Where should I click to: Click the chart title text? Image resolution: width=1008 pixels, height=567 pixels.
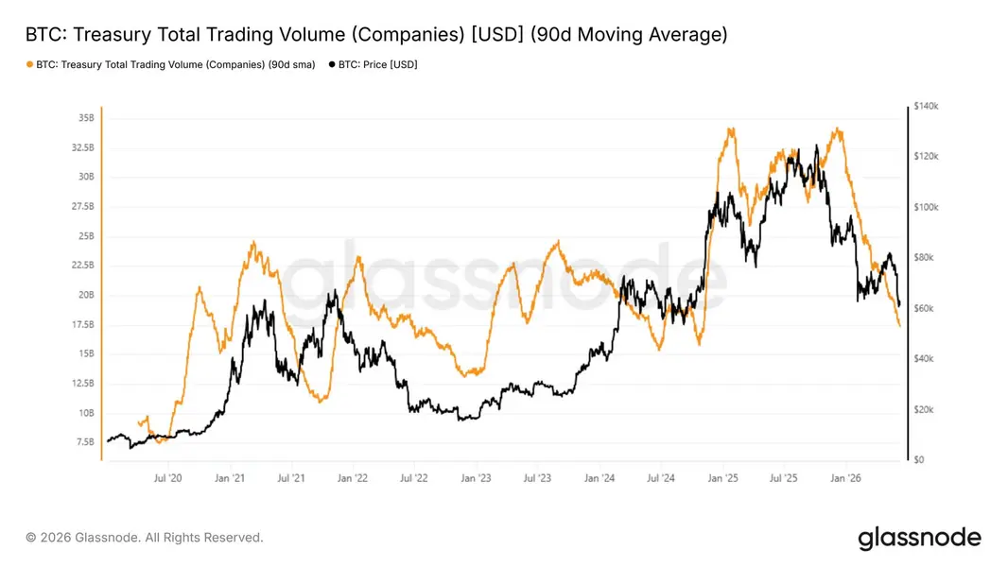[376, 34]
